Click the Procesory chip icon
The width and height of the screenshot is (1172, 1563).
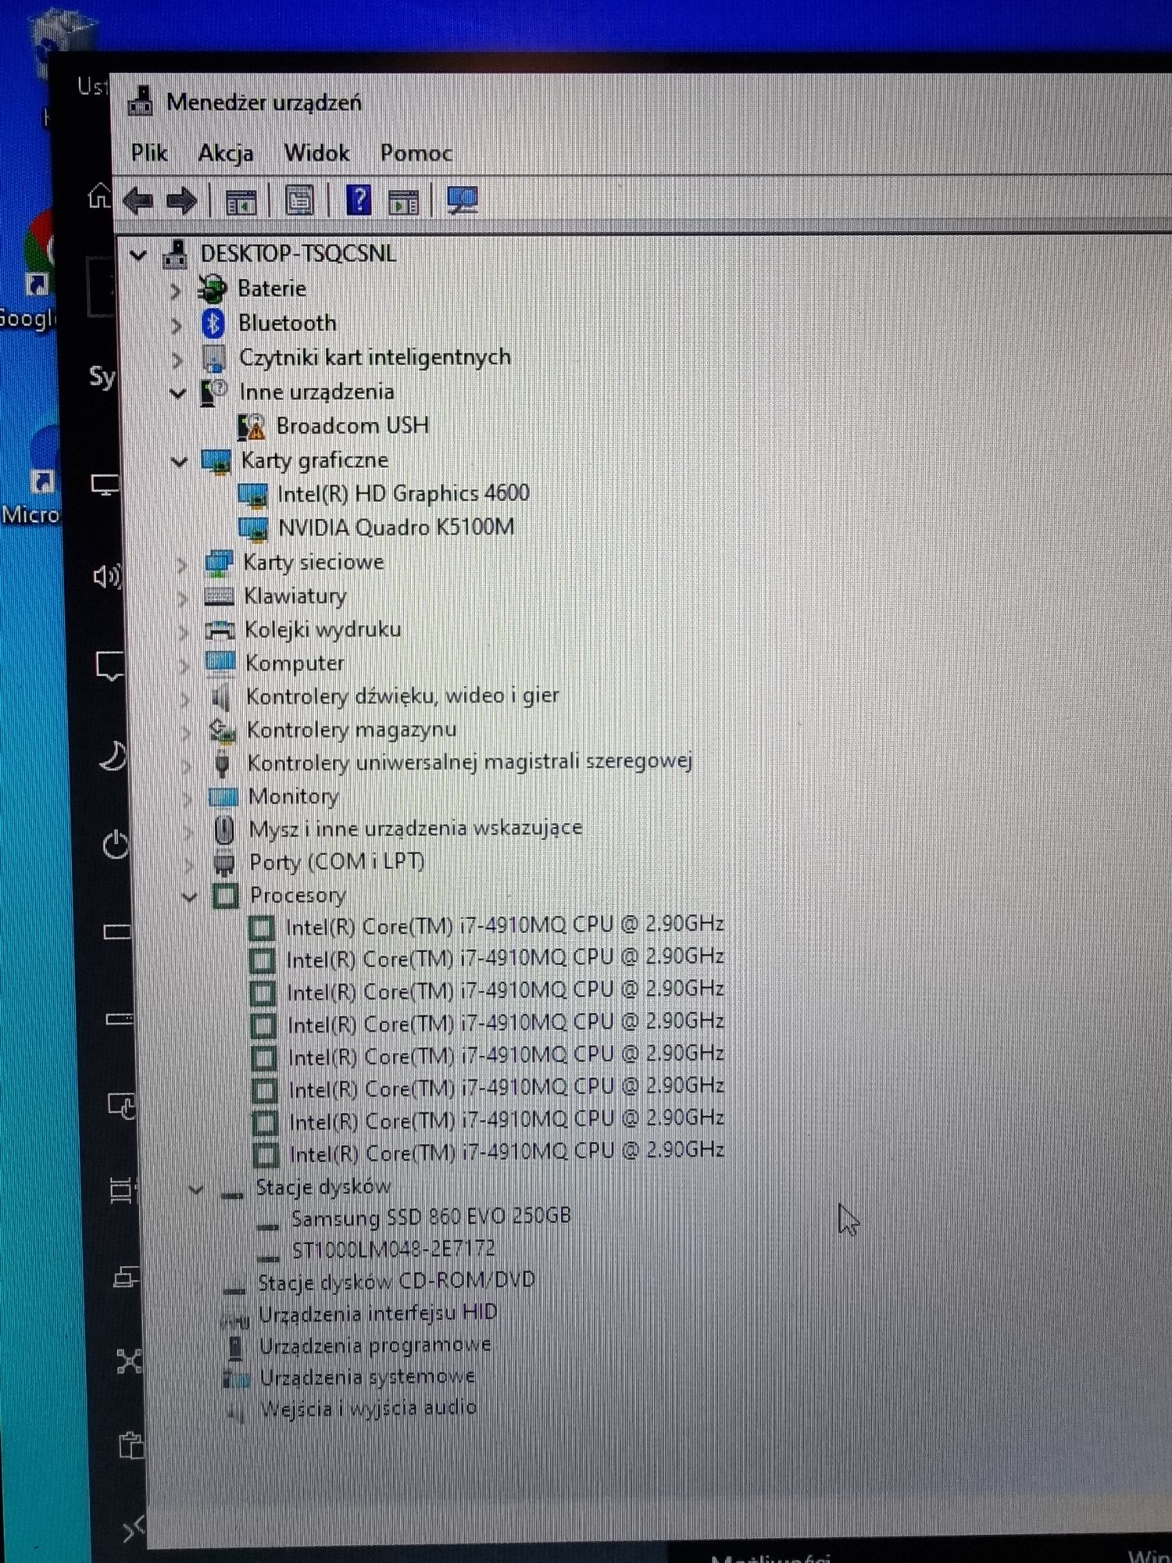click(x=226, y=896)
